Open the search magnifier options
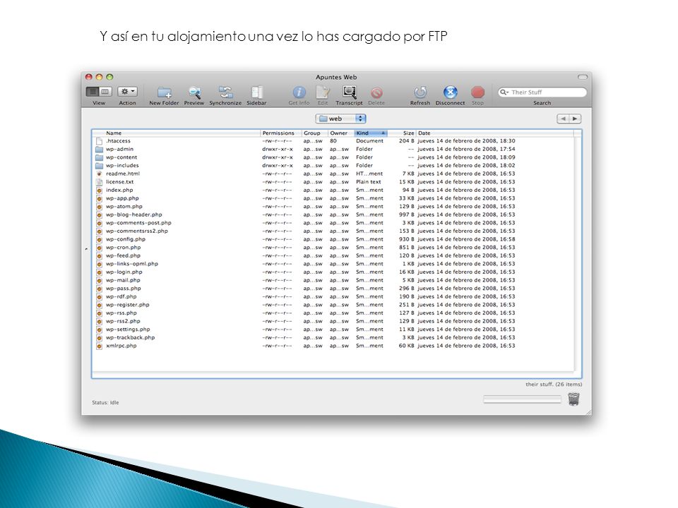Viewport: 678px width, 508px height. click(504, 92)
